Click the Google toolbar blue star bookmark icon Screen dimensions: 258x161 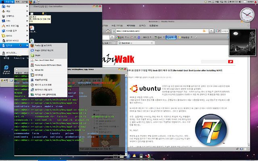click(x=139, y=37)
